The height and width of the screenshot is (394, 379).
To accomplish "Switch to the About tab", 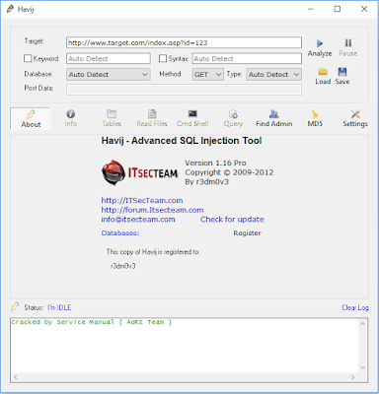I will 31,118.
